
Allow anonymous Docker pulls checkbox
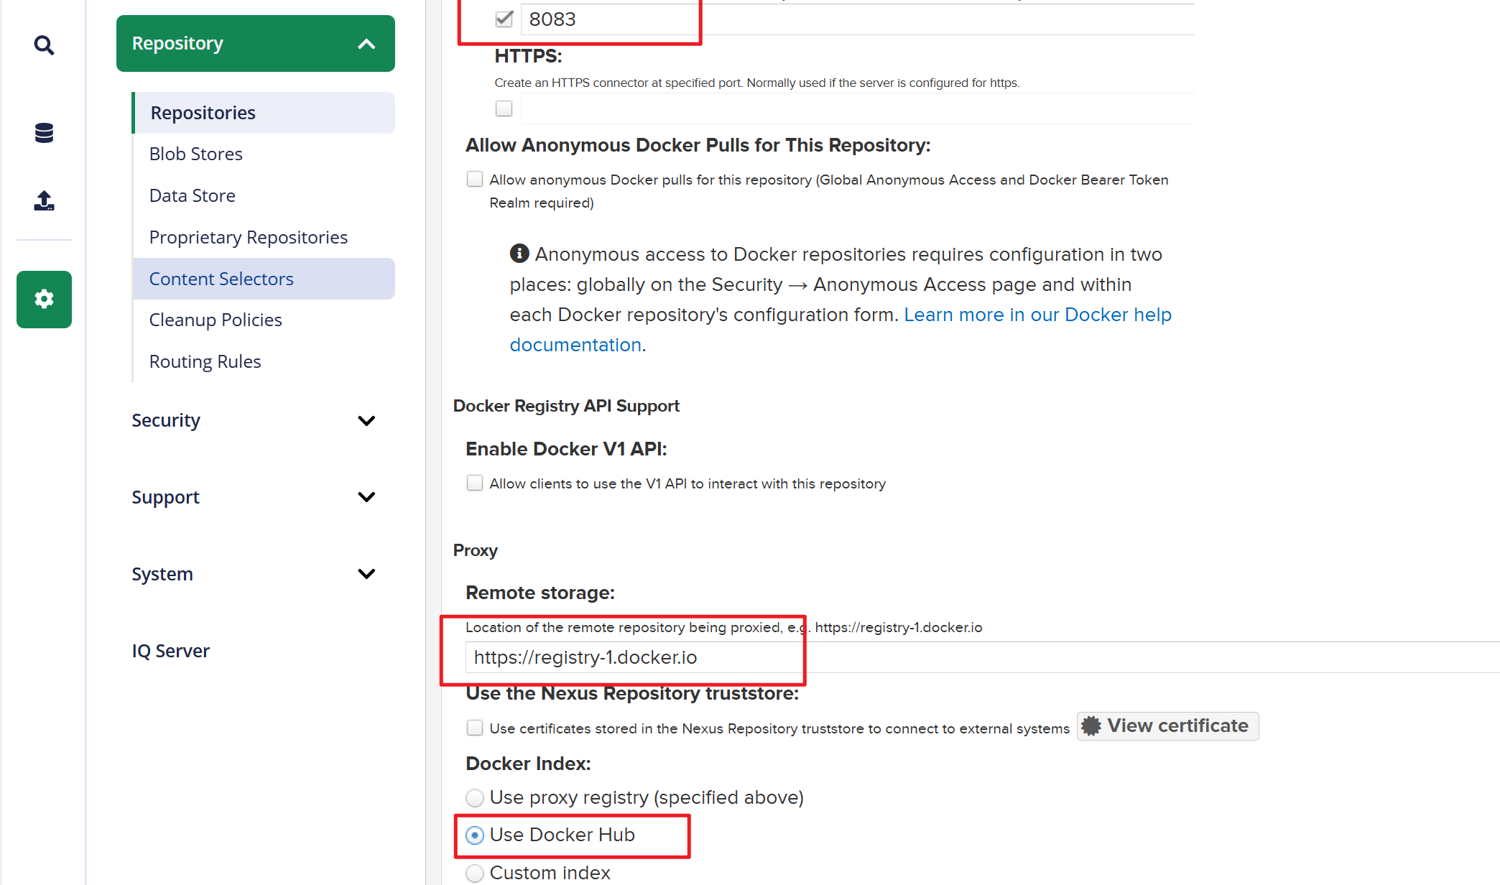(x=475, y=179)
